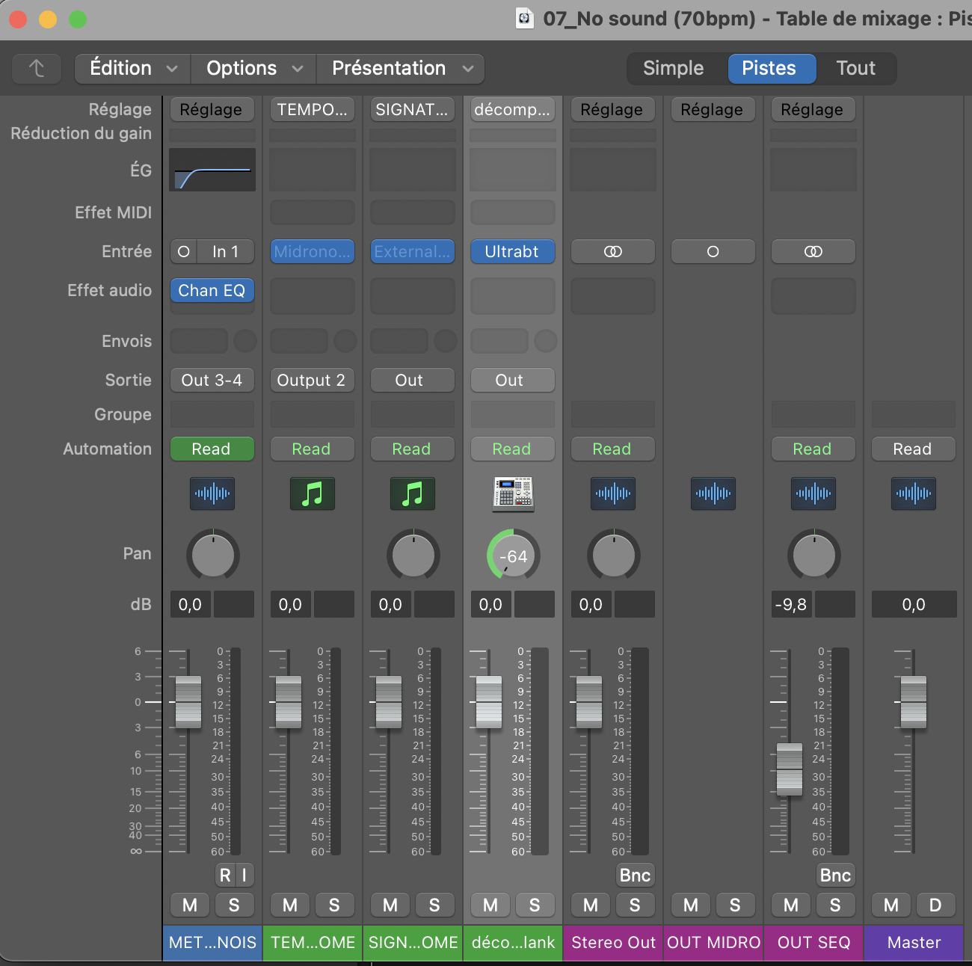
Task: Switch to the Simple mixer view
Action: tap(673, 69)
